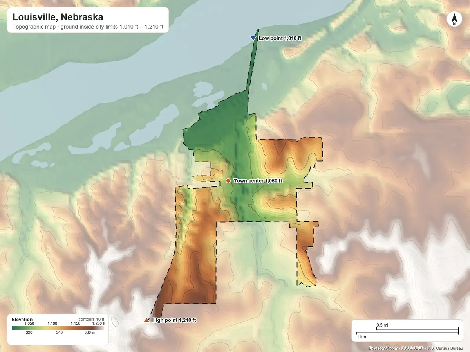Viewport: 470px width, 352px height.
Task: Click the elevation color gradient bar in legend
Action: tap(58, 328)
